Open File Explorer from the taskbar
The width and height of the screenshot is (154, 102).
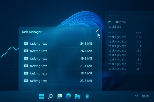[78, 96]
